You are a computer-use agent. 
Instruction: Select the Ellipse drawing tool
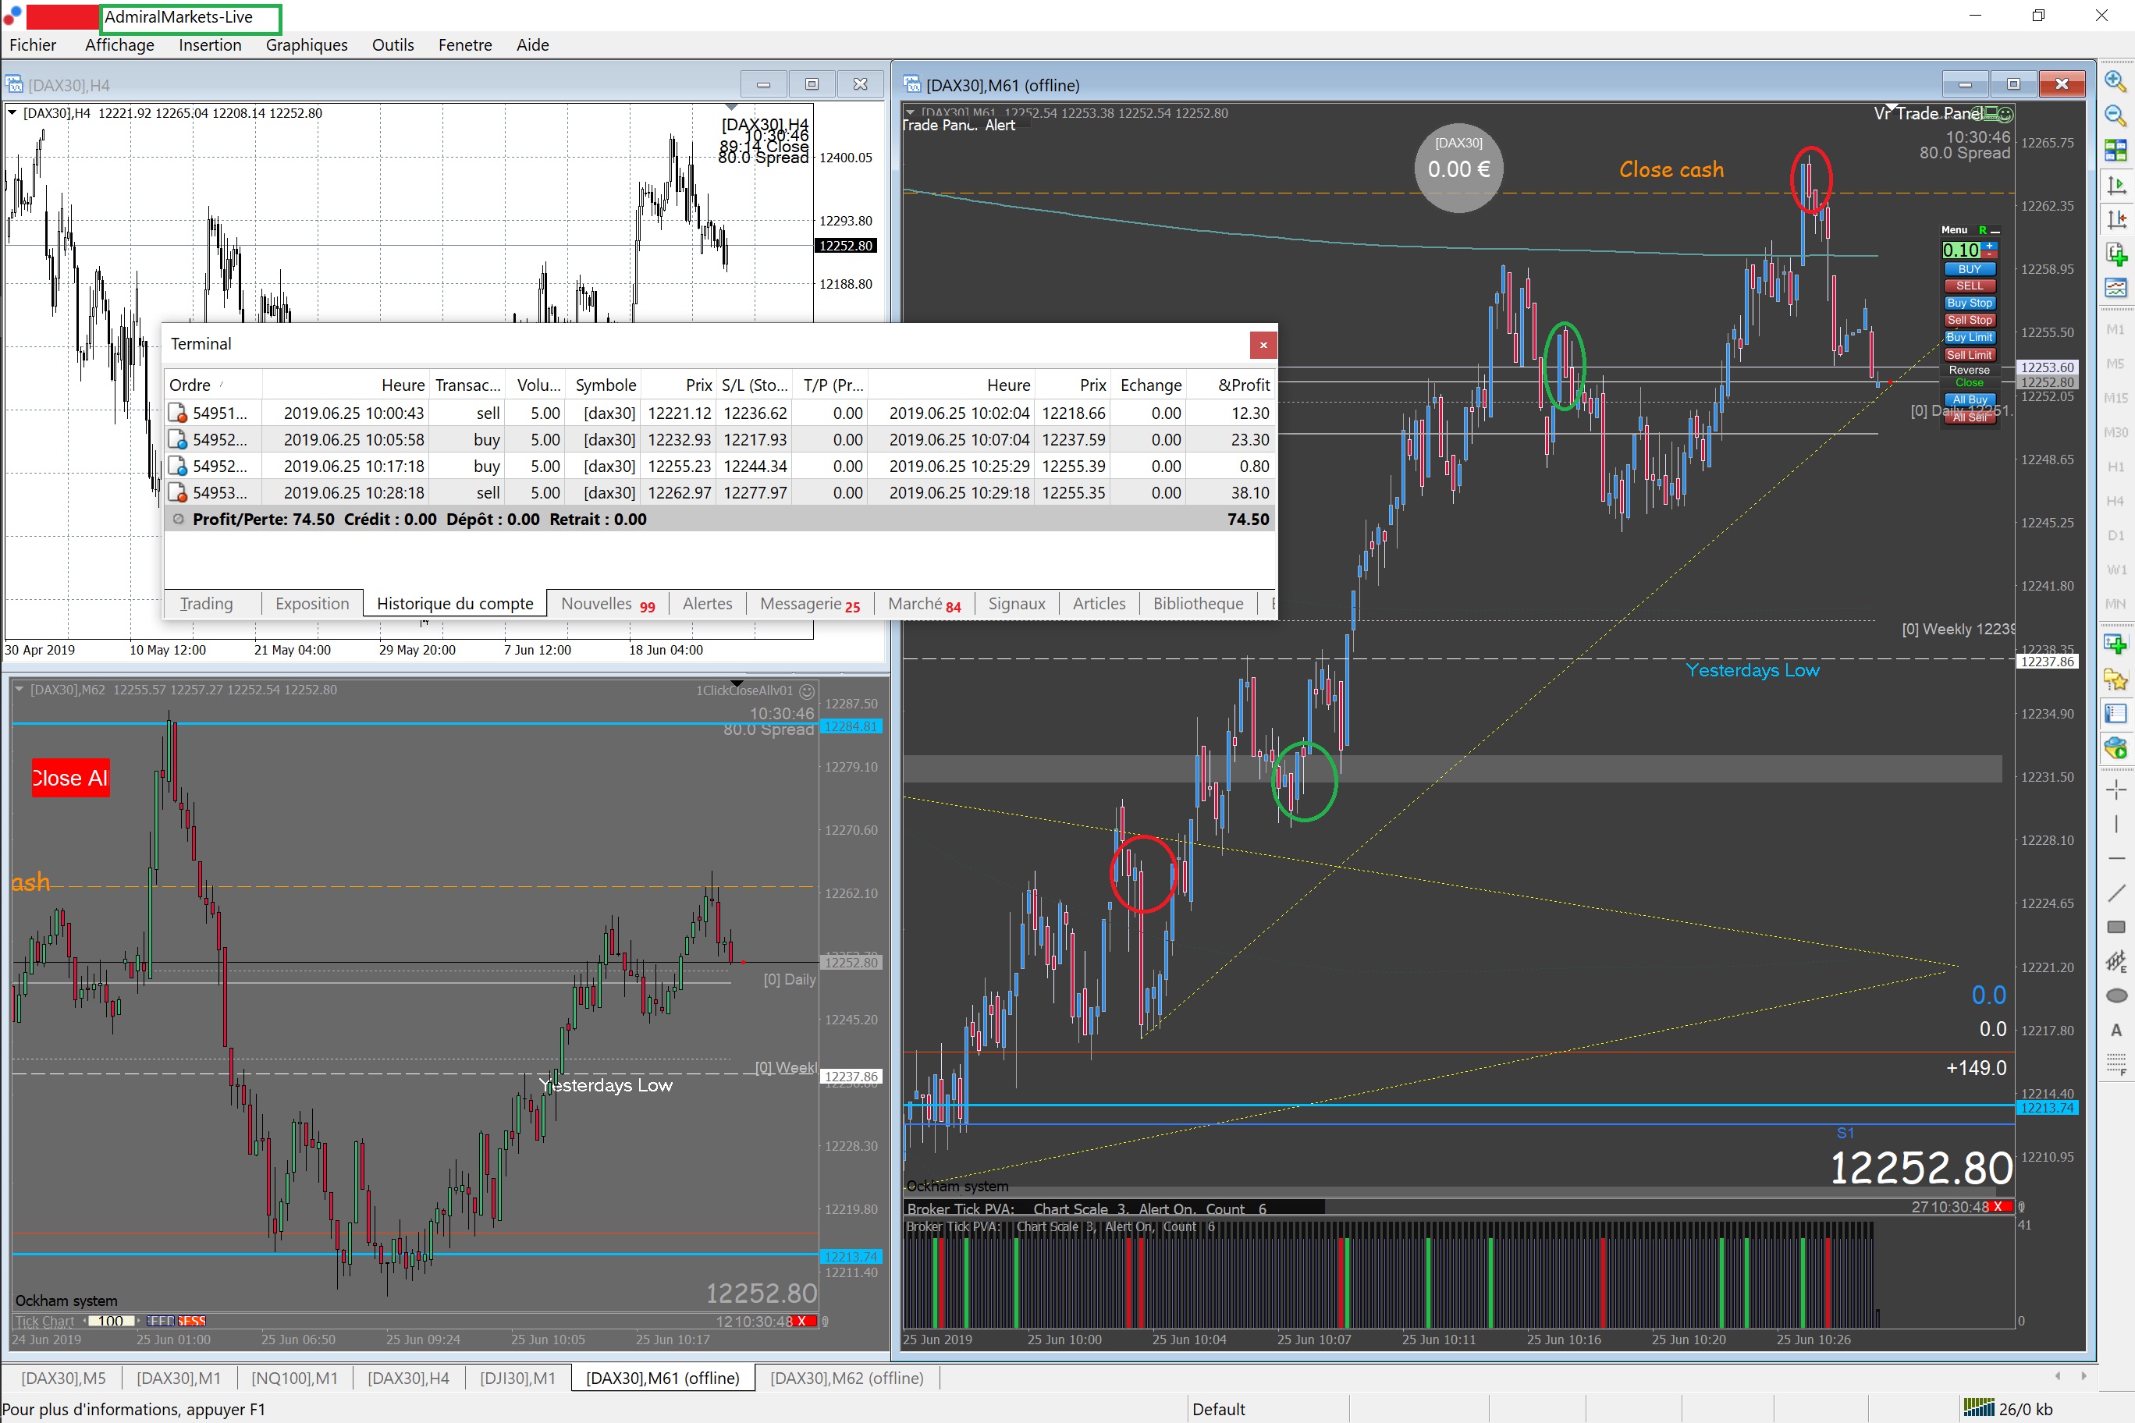tap(2115, 995)
